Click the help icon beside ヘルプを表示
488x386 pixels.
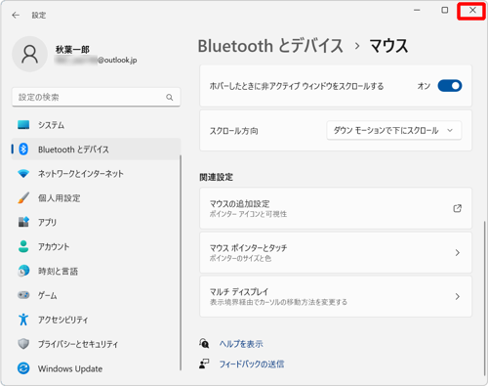pos(204,343)
